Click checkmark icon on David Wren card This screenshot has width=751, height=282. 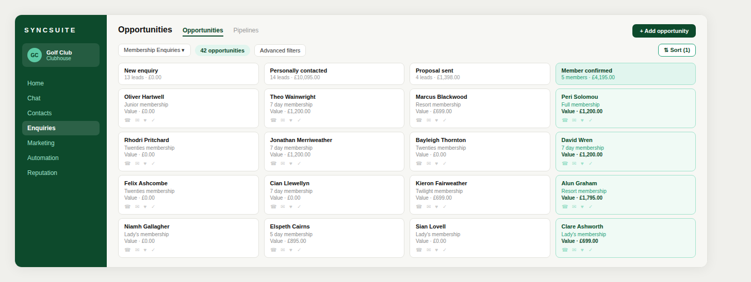coord(591,163)
